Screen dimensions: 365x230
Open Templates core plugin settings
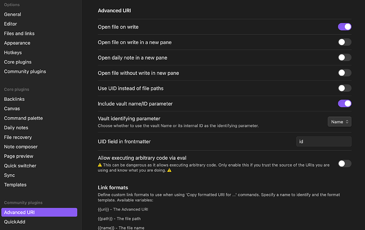coord(15,185)
